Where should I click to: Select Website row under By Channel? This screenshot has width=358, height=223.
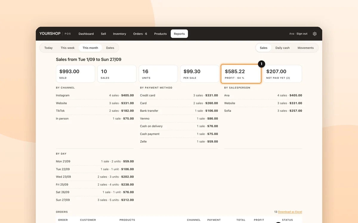(95, 103)
